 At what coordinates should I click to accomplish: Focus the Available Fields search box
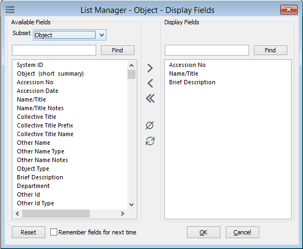click(x=54, y=50)
